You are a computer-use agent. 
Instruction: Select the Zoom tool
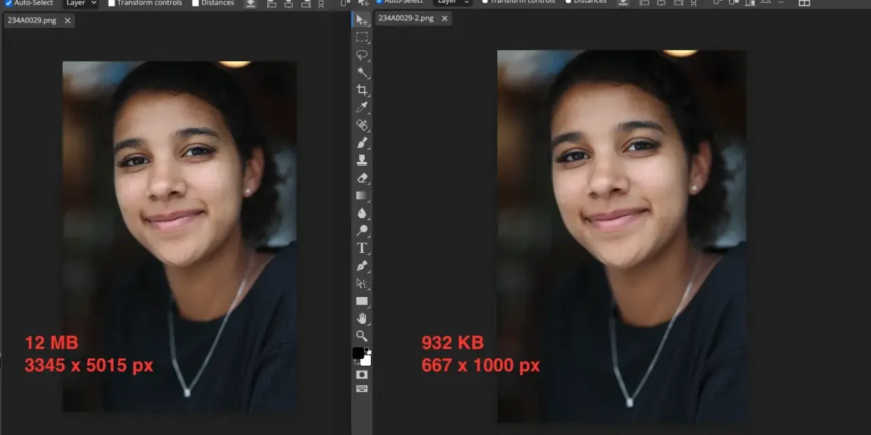pos(362,336)
